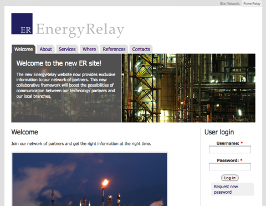Click the Welcome page title
The height and width of the screenshot is (206, 266).
click(24, 132)
